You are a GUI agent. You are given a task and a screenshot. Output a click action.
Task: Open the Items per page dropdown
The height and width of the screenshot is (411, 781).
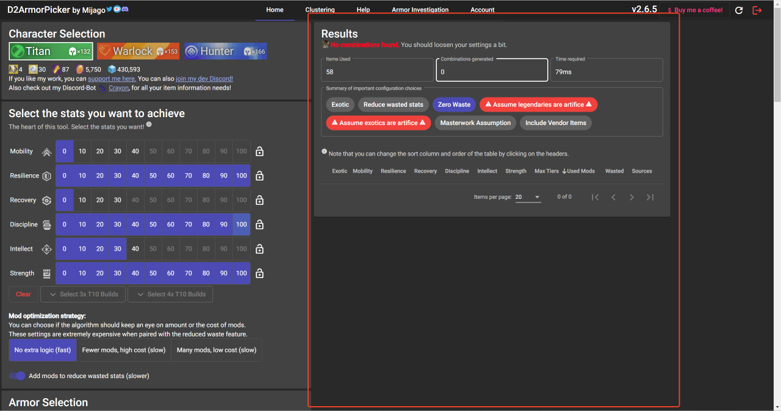coord(528,197)
